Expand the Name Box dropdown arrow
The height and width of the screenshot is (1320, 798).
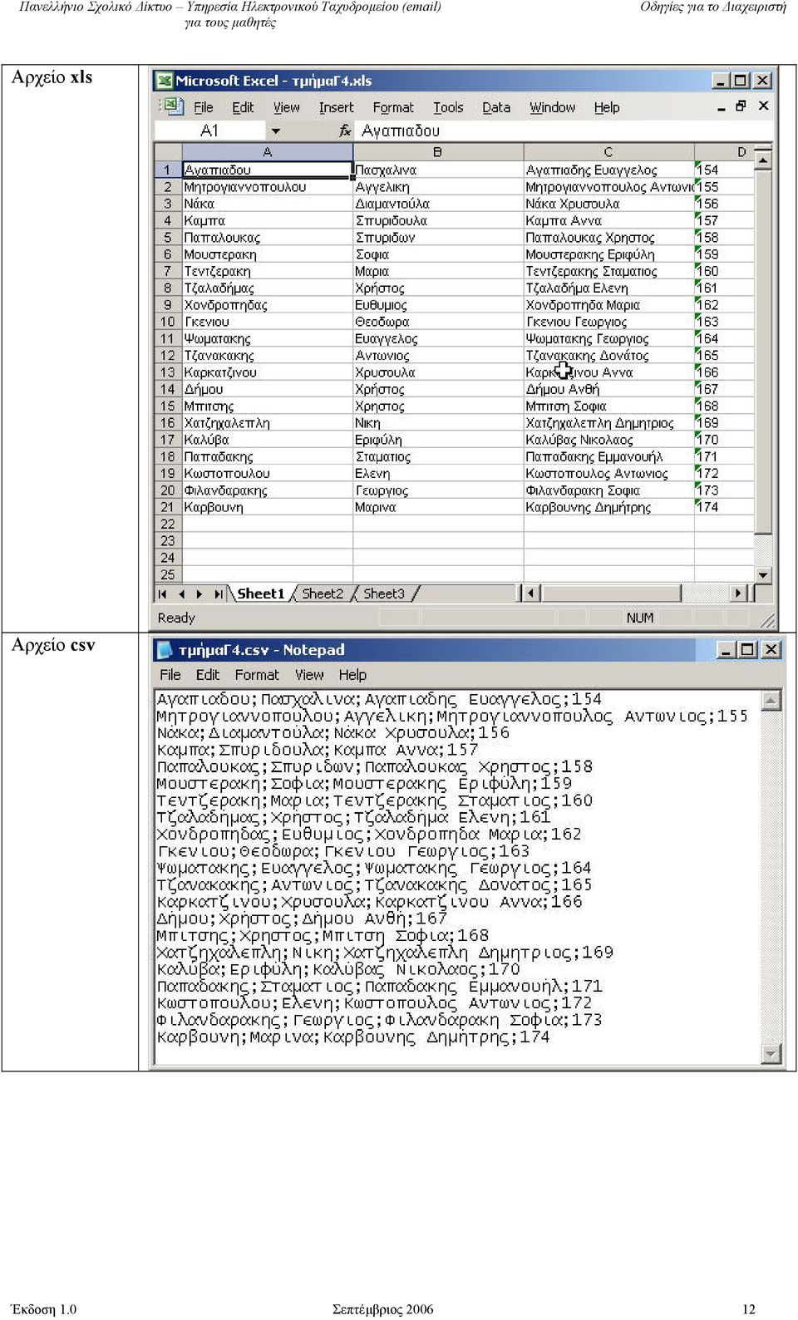click(276, 131)
